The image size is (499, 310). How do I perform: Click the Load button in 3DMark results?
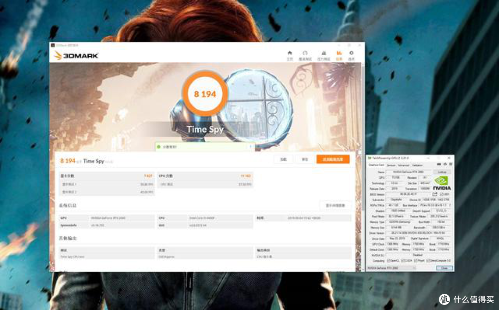click(283, 159)
